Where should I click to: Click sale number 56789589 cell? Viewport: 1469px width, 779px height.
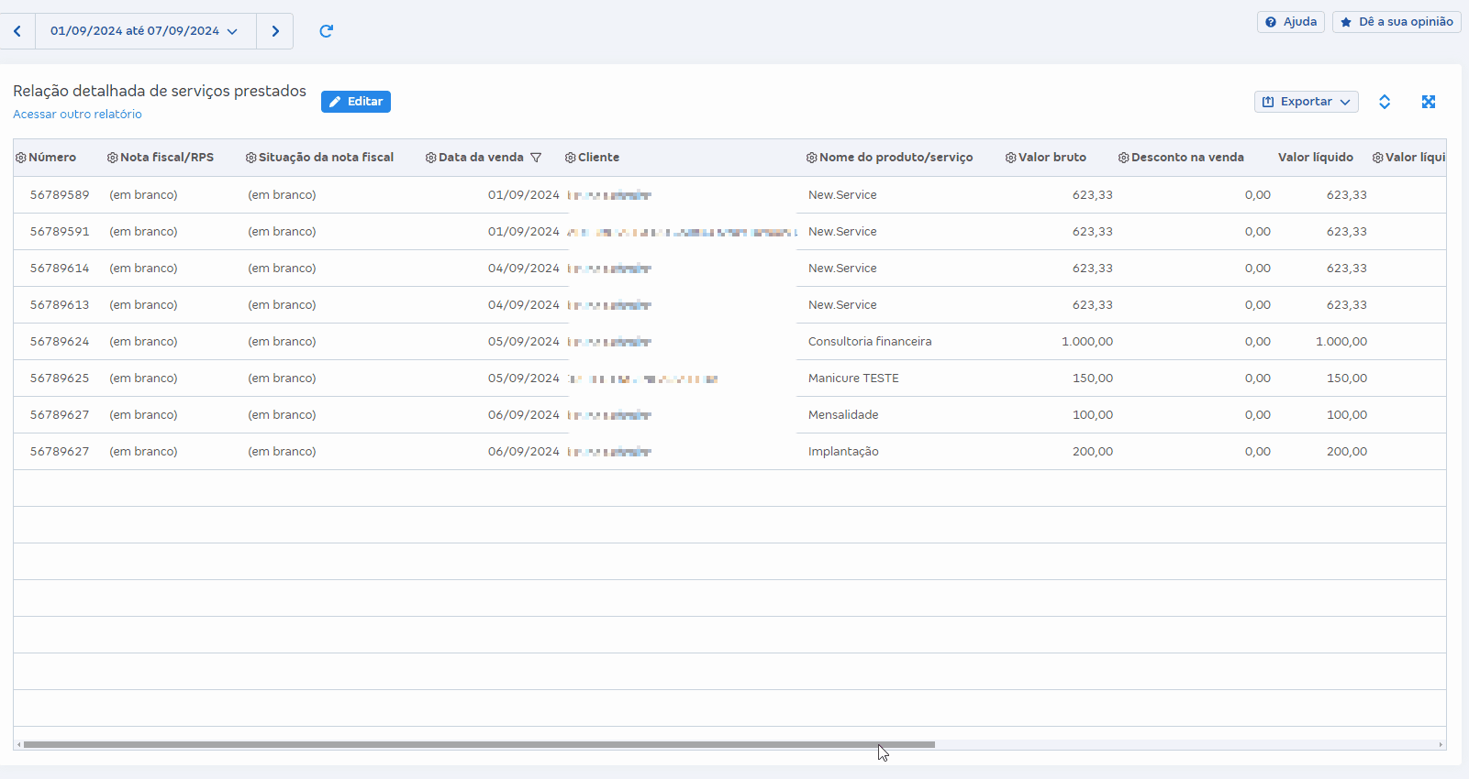pyautogui.click(x=60, y=195)
